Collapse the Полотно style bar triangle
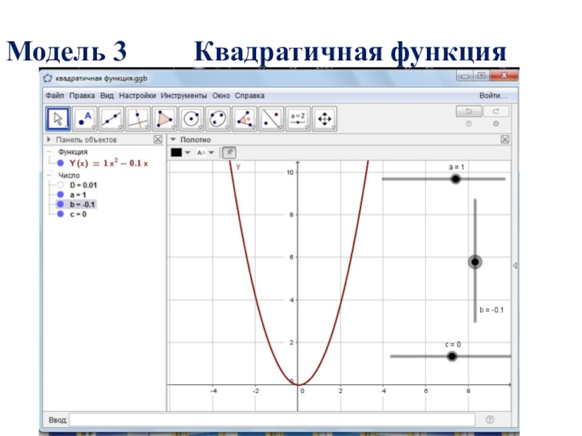This screenshot has width=582, height=436. pos(173,140)
